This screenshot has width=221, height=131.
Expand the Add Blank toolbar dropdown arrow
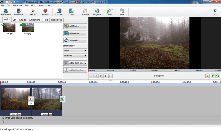26,12
